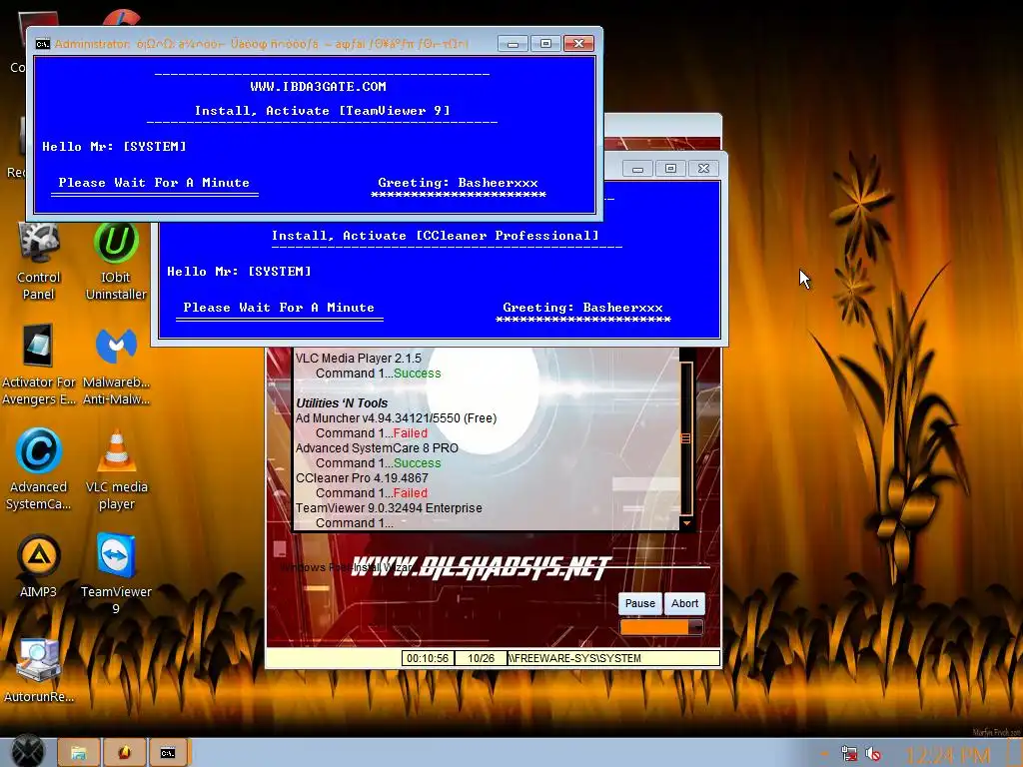1023x767 pixels.
Task: Click the Success status under Advanced SystemCare
Action: click(417, 463)
